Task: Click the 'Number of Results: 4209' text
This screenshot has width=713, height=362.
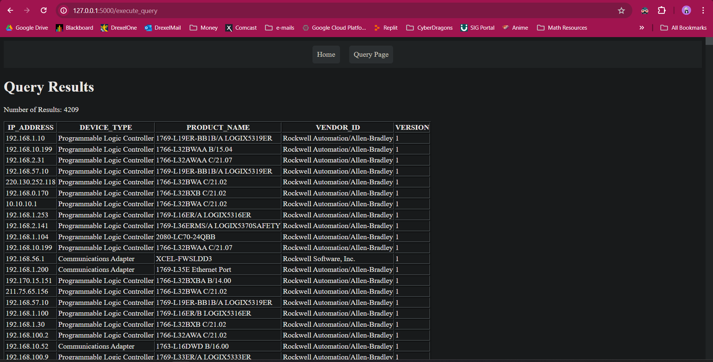Action: 41,110
